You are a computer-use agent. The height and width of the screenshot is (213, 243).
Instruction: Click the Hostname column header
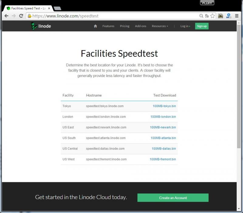[94, 95]
